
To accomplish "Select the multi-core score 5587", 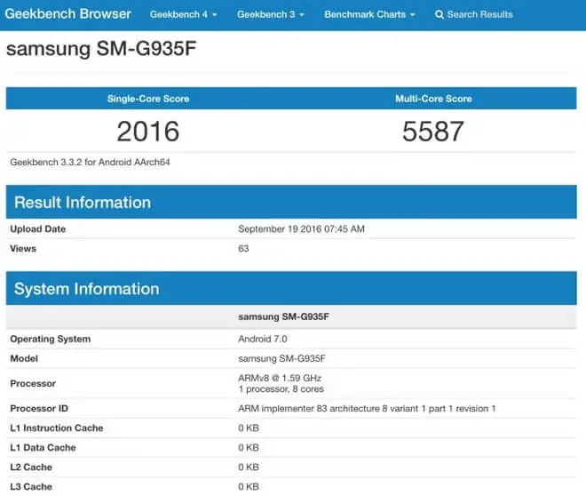I will [433, 132].
